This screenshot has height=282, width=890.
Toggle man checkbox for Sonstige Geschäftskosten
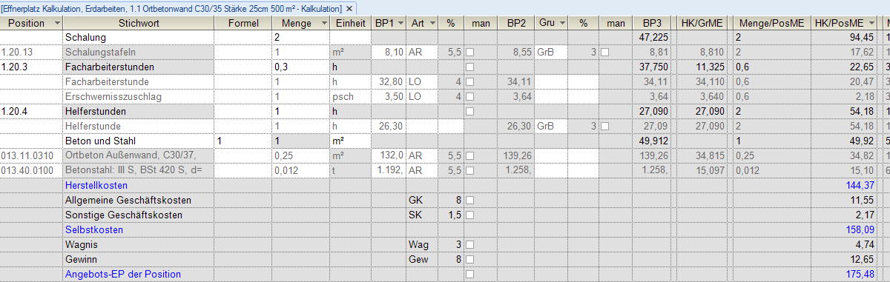470,215
